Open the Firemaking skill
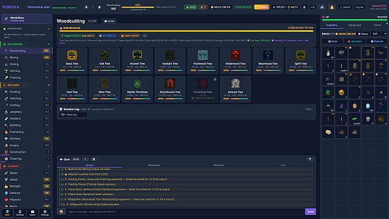 pyautogui.click(x=26, y=132)
